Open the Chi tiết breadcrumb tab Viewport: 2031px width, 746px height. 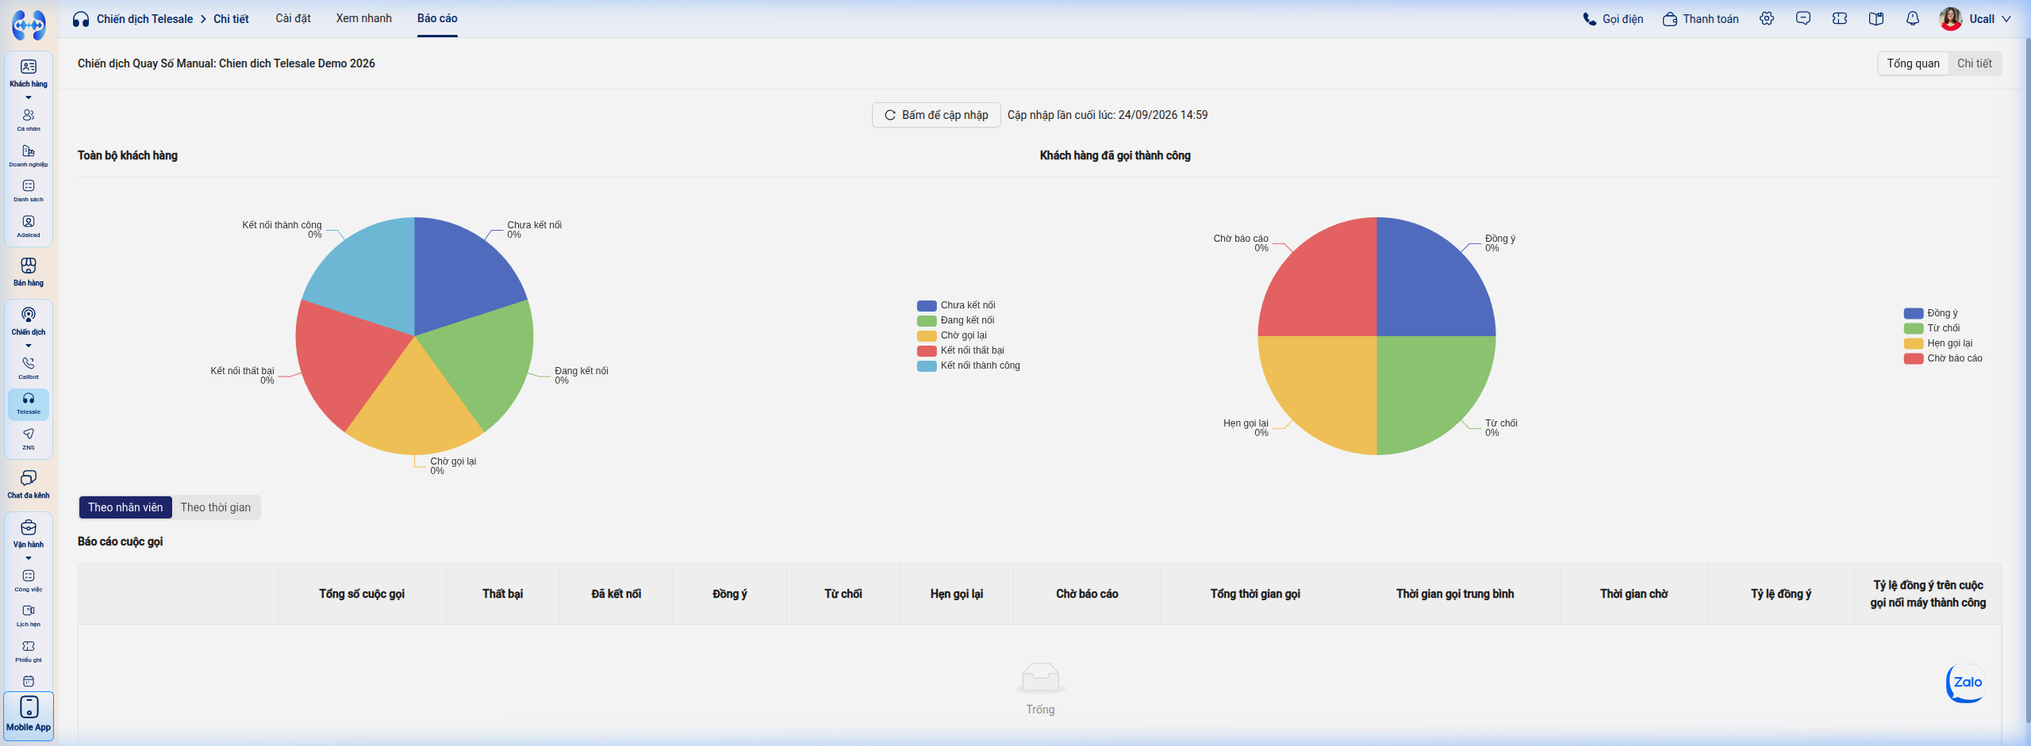[231, 19]
